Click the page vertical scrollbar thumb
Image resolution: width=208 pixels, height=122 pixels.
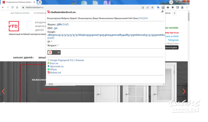189,17
